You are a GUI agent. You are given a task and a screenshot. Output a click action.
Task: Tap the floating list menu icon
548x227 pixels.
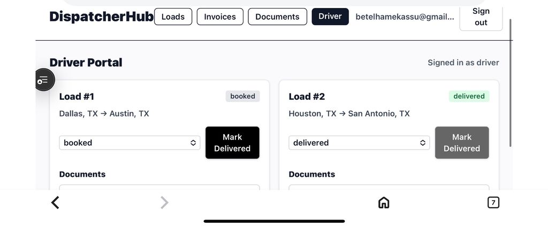click(43, 80)
